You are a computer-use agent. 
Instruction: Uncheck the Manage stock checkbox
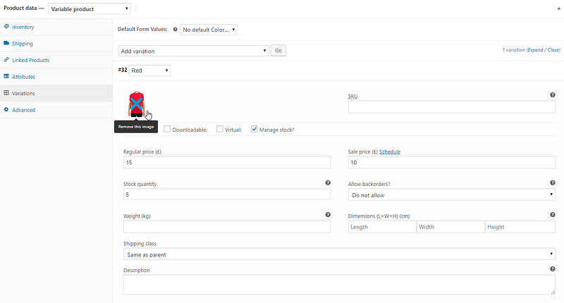(255, 129)
